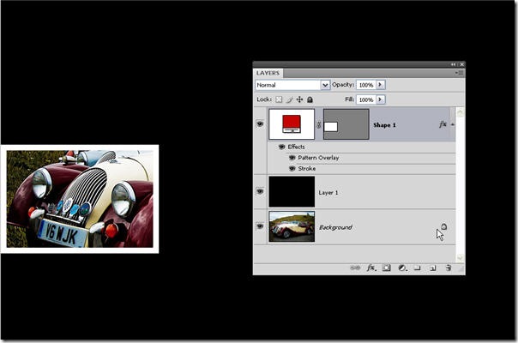Screen dimensions: 518x343
Task: Enable the Lock Position icon
Action: pos(298,99)
